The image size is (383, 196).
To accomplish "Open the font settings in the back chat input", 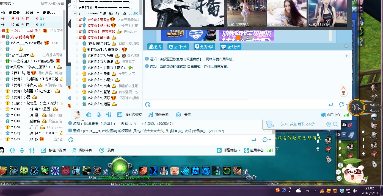I will [x=71, y=140].
